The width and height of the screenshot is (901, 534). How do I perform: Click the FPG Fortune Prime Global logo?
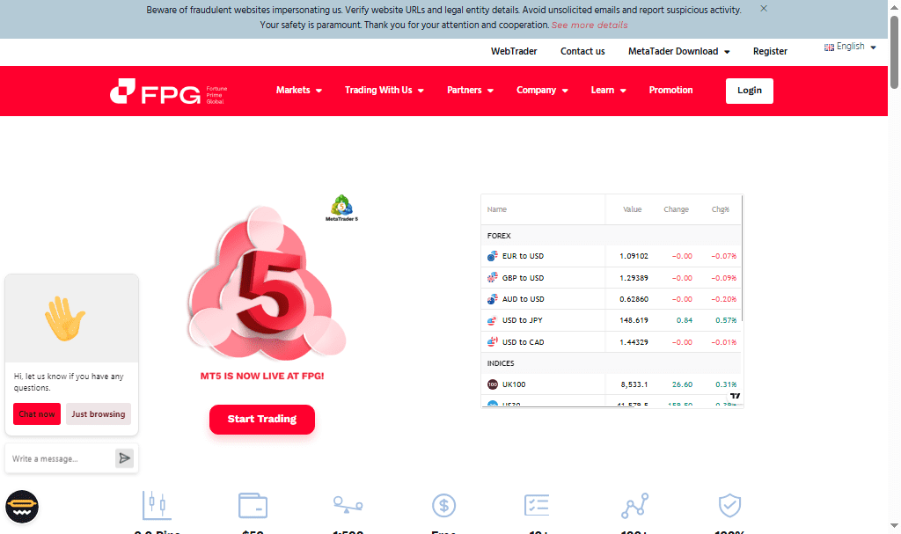(x=169, y=91)
